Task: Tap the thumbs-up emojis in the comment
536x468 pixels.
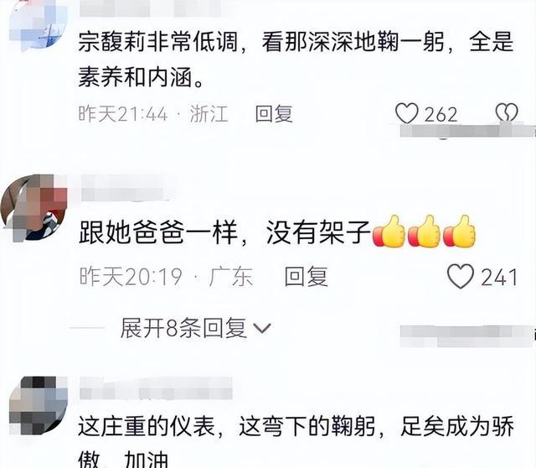Action: 424,231
